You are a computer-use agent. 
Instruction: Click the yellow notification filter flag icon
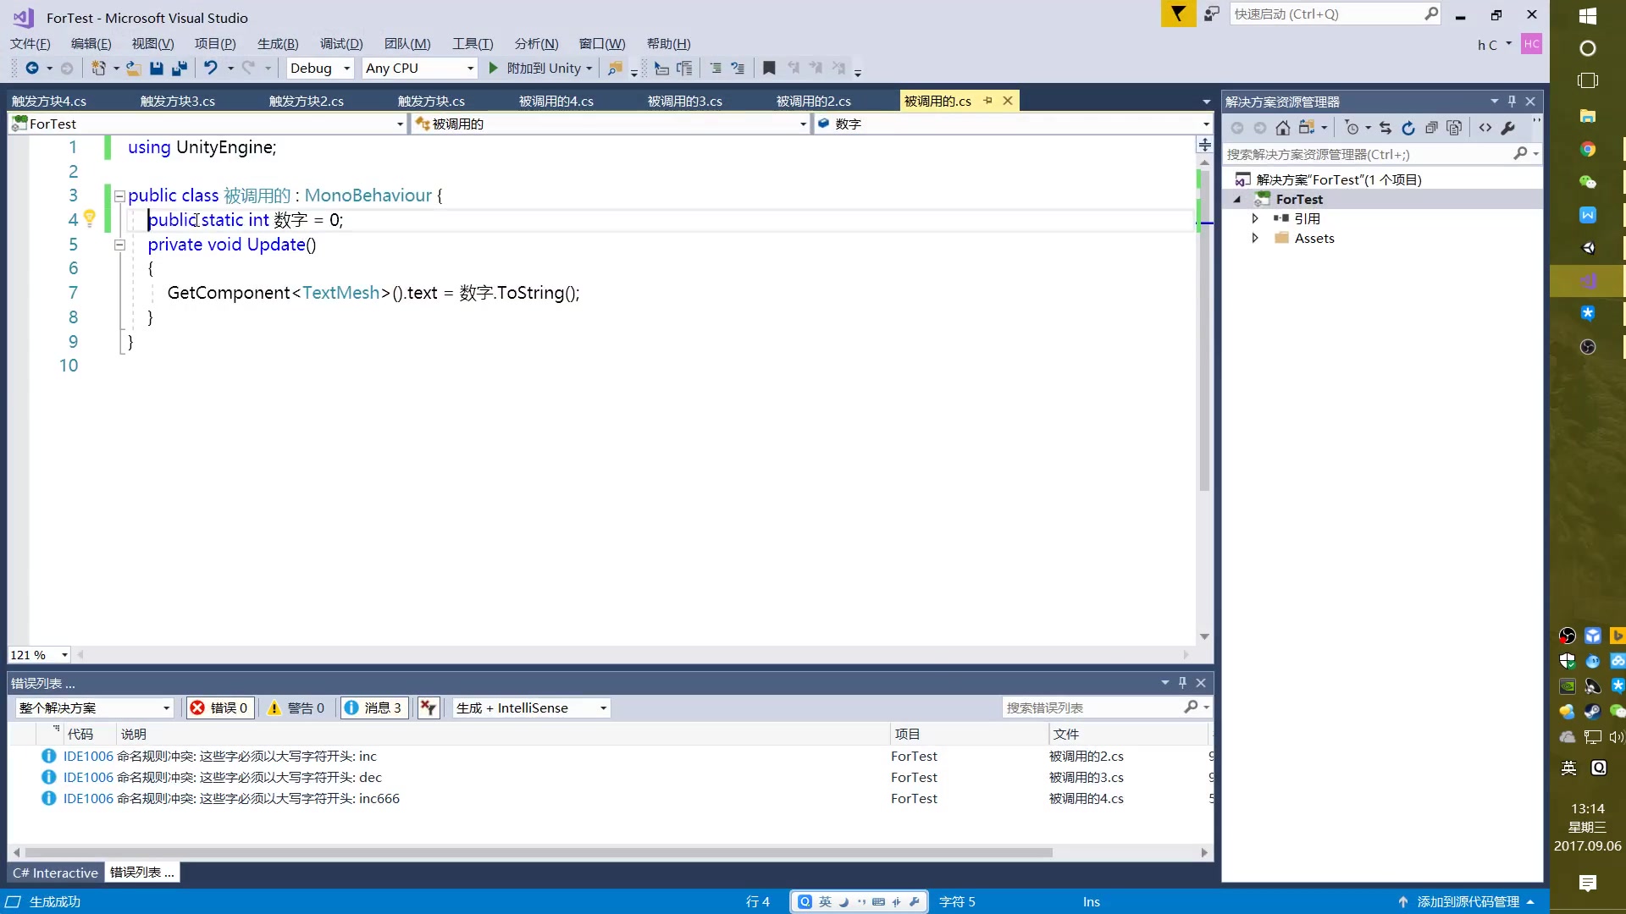pyautogui.click(x=1178, y=14)
